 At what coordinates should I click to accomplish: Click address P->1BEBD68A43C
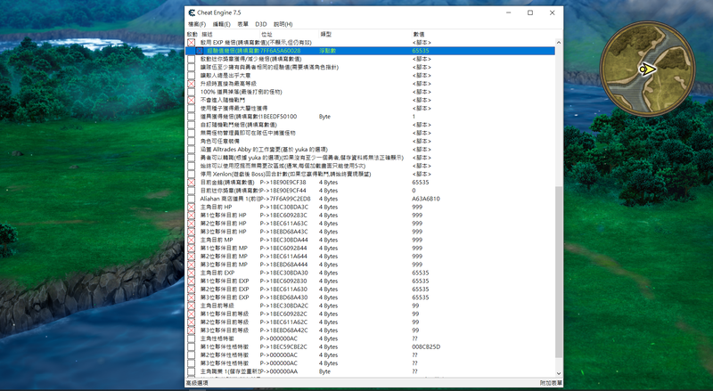pyautogui.click(x=283, y=232)
